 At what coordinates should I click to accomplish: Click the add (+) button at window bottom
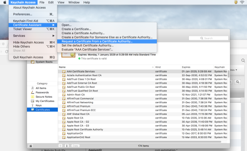pyautogui.click(x=60, y=146)
